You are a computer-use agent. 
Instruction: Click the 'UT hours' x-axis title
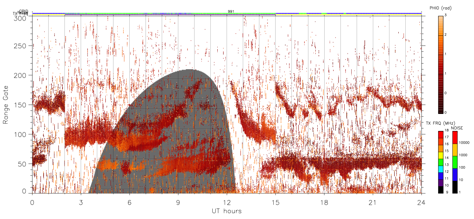(x=227, y=211)
